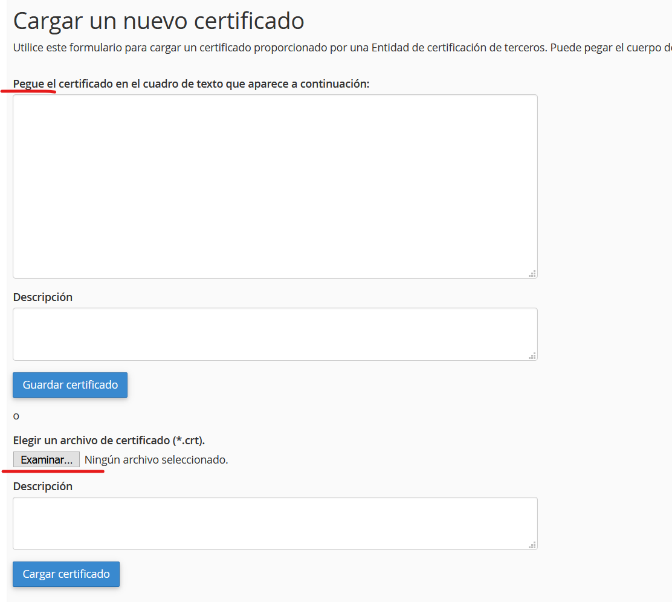This screenshot has height=602, width=672.
Task: Click the 'Ningún archivo seleccionado' text
Action: click(156, 460)
